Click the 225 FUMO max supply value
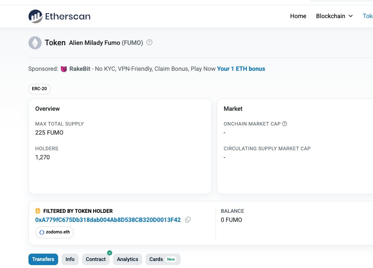Viewport: 373px width, 268px height. point(49,133)
